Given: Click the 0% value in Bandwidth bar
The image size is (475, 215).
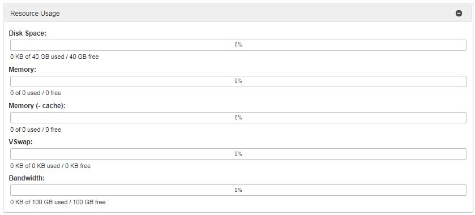Looking at the screenshot, I should pyautogui.click(x=238, y=190).
